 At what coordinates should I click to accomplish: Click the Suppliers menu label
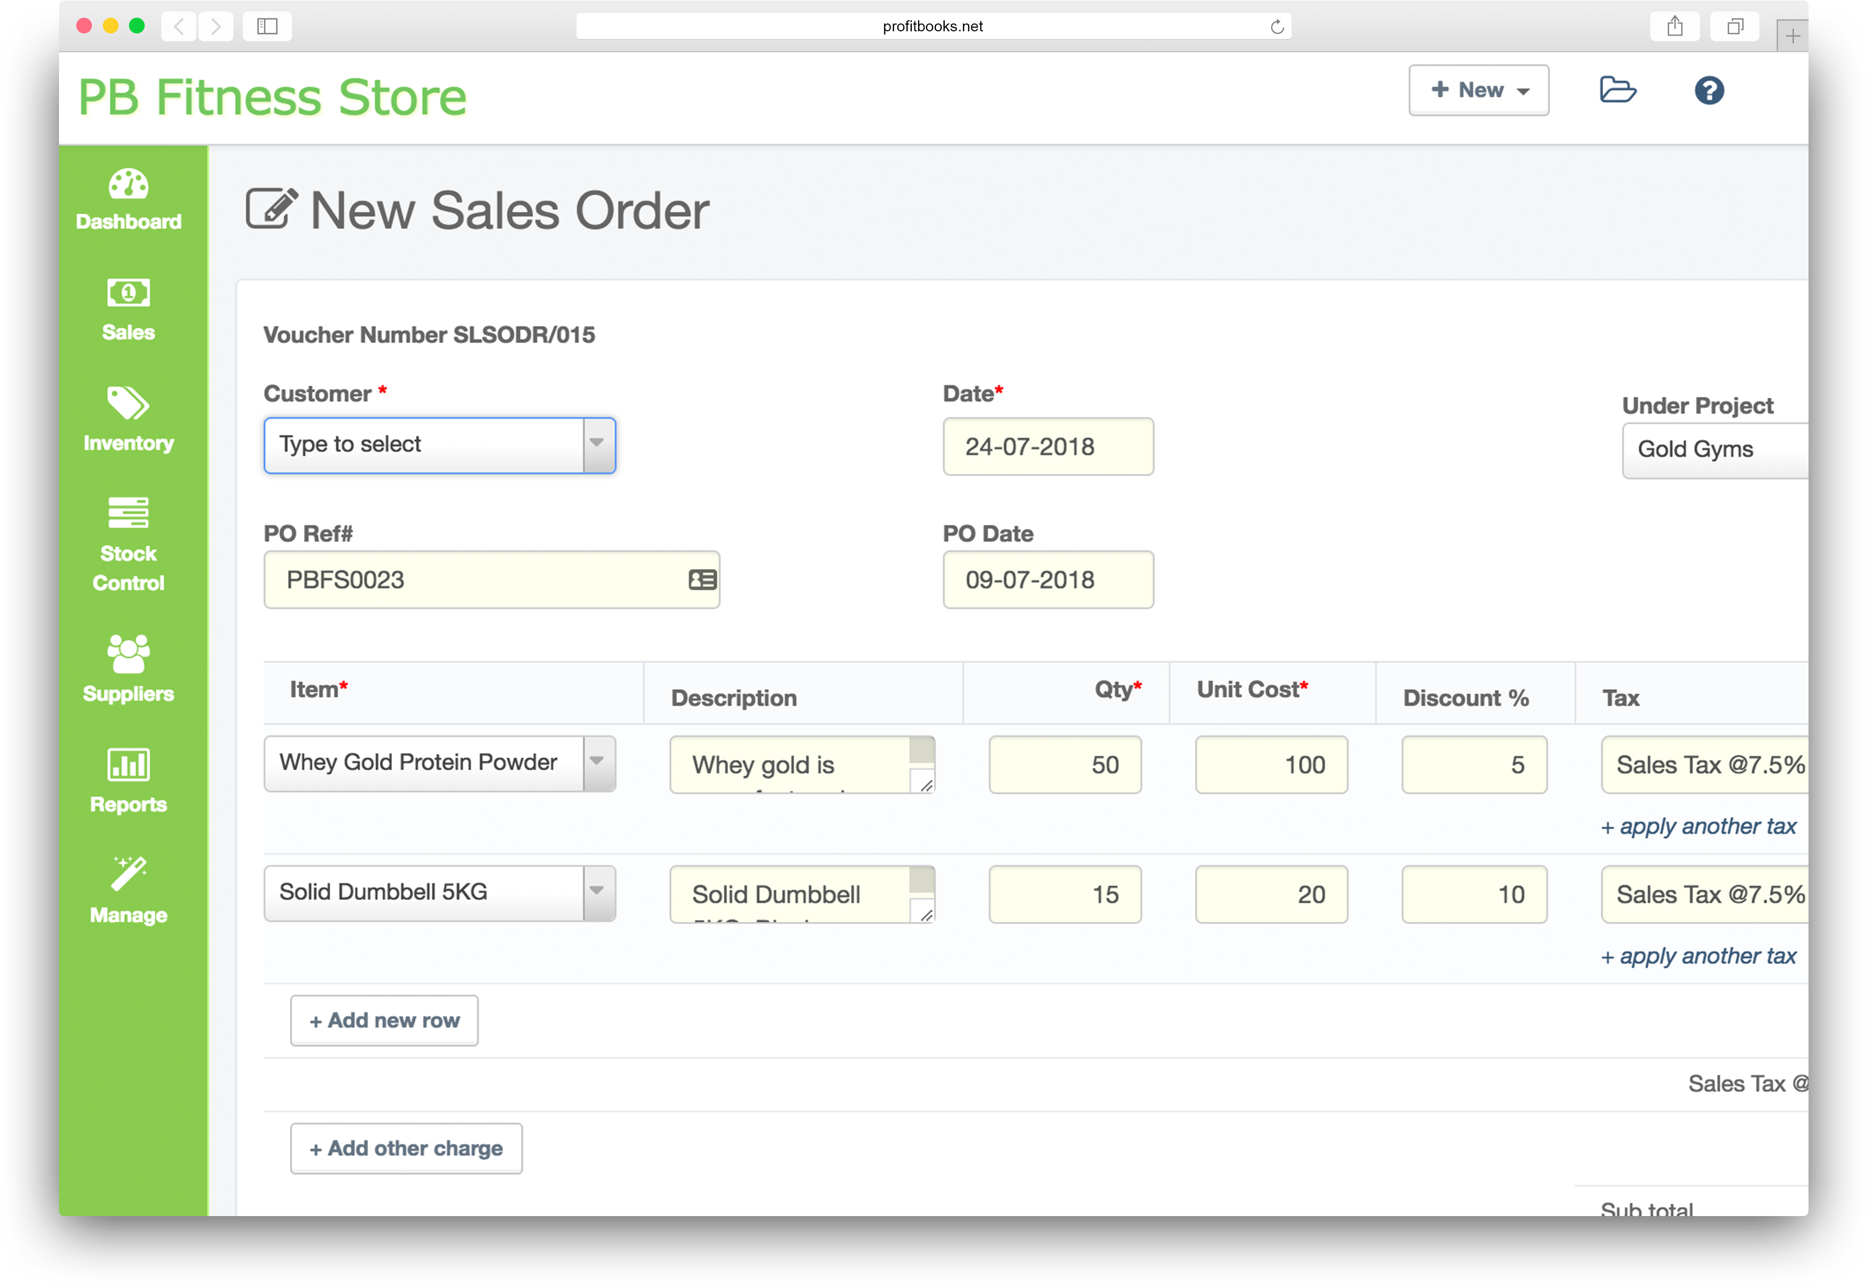(128, 694)
